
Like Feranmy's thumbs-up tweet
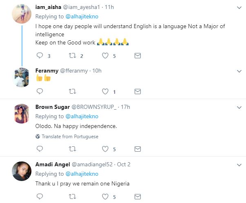pyautogui.click(x=105, y=91)
